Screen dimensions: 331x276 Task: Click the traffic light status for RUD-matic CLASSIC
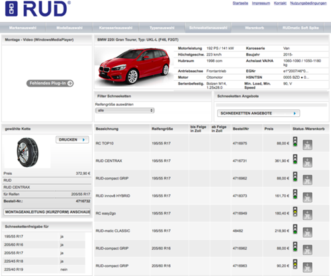pos(295,229)
